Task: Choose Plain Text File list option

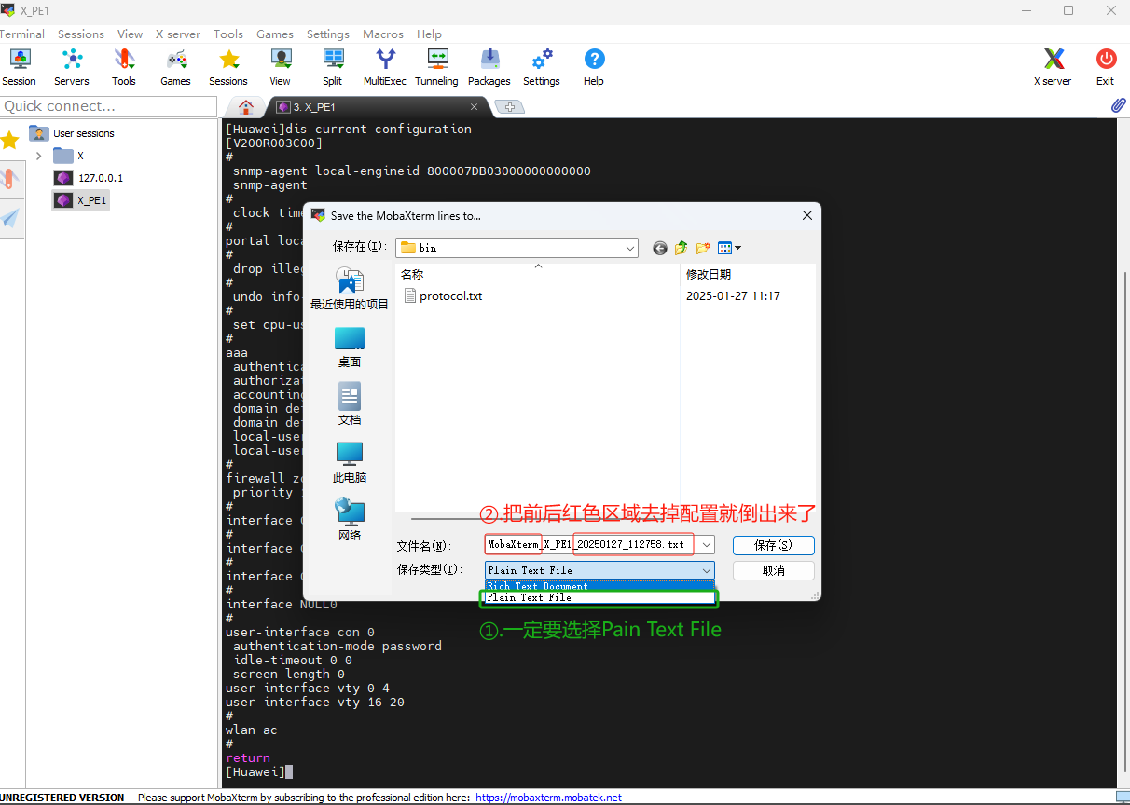Action: coord(599,597)
